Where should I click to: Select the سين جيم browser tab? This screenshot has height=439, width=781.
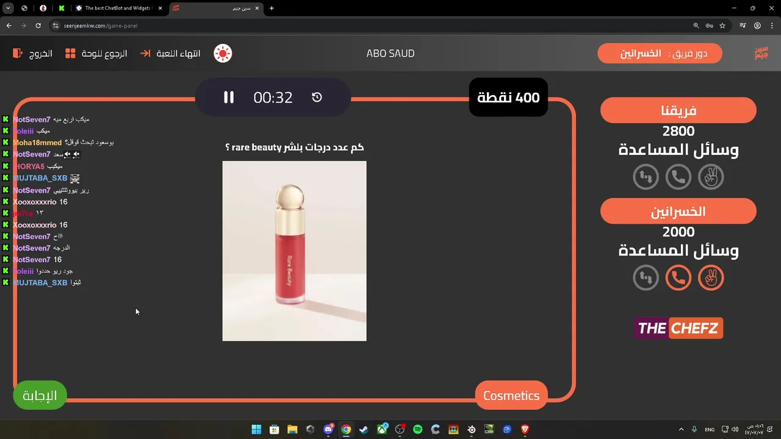click(x=217, y=8)
